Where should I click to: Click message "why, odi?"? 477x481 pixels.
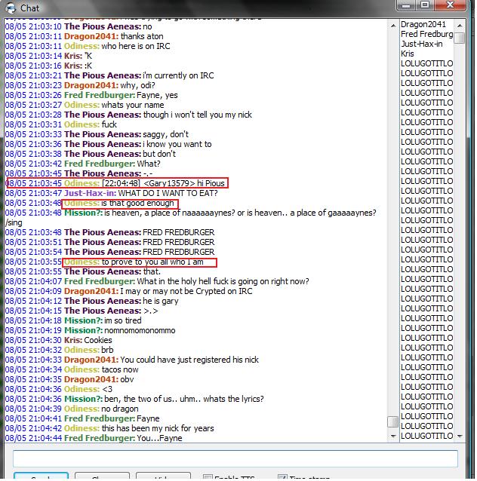pos(137,85)
